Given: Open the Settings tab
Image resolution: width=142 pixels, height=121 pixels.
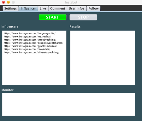Looking at the screenshot, I should [x=11, y=9].
